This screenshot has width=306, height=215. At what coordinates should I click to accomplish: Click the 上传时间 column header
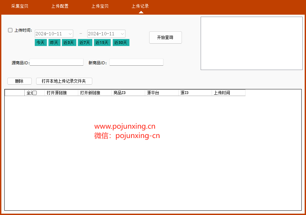(x=228, y=93)
